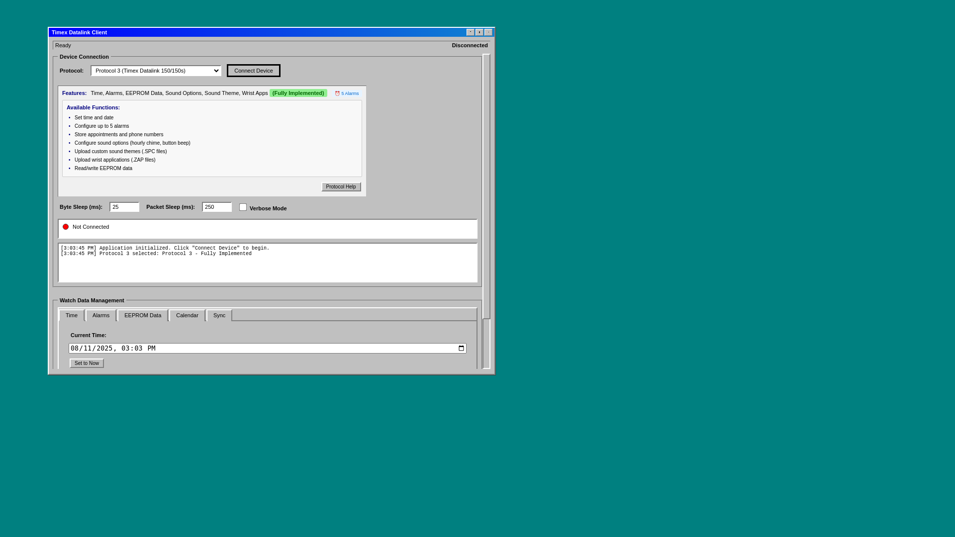Click 'Configure up to 5 alarms' list item
This screenshot has width=955, height=537.
click(x=102, y=126)
